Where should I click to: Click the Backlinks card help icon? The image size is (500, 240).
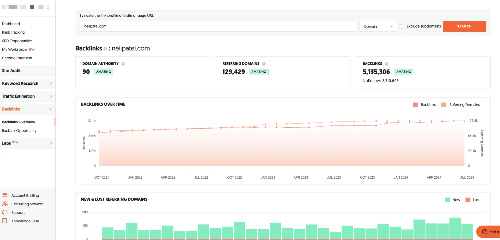click(x=387, y=64)
